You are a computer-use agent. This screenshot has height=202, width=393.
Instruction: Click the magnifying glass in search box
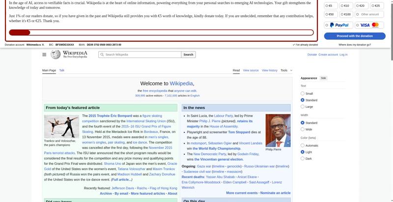pos(102,54)
